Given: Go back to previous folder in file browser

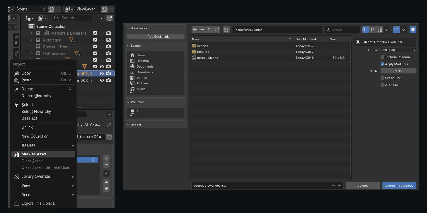Looking at the screenshot, I should point(195,30).
